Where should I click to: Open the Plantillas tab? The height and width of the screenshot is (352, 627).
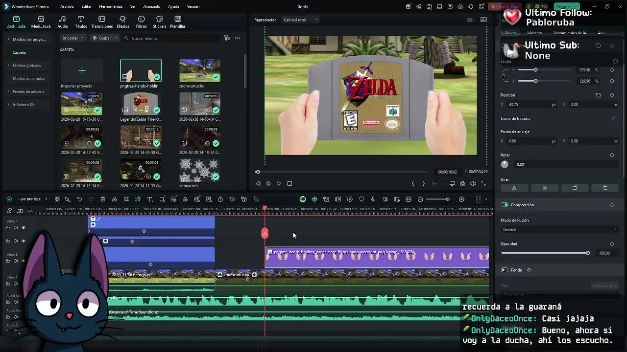[x=178, y=22]
